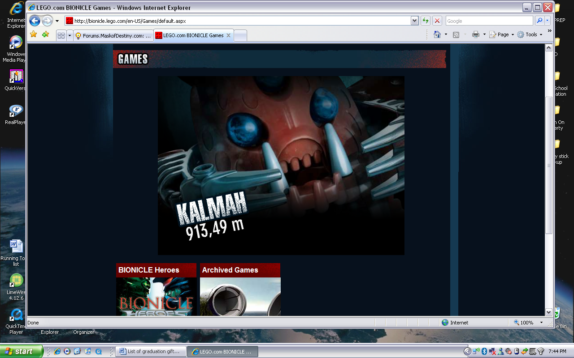
Task: Open the Quick Tabs thumbnail view
Action: click(x=61, y=35)
